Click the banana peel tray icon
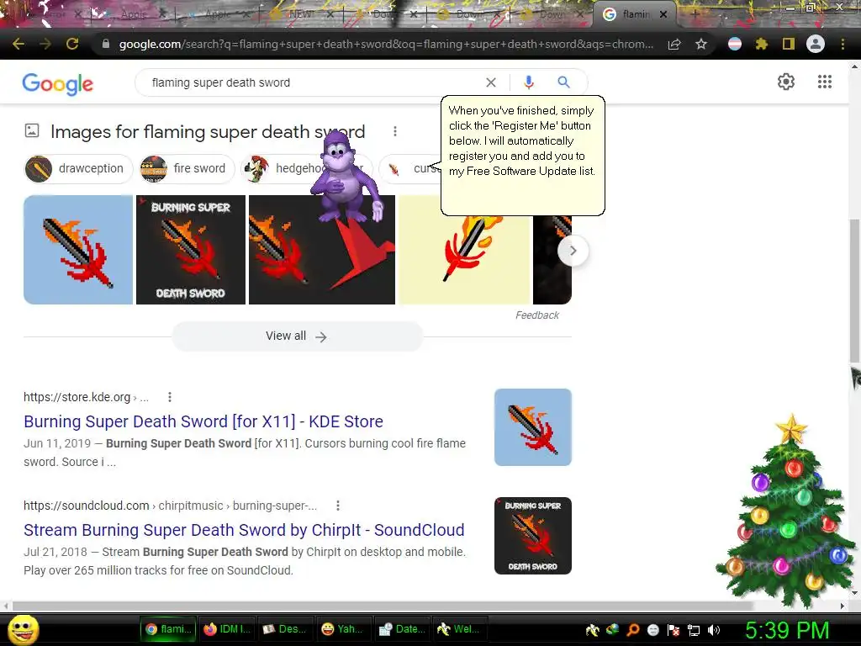861x646 pixels. (x=592, y=630)
